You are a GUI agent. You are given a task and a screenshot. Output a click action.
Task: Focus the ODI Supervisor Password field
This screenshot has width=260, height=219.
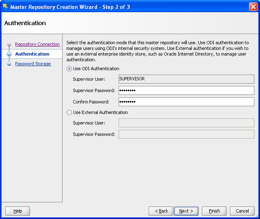click(186, 90)
